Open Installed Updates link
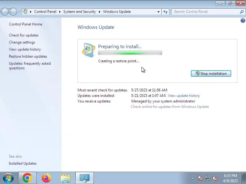 22,163
